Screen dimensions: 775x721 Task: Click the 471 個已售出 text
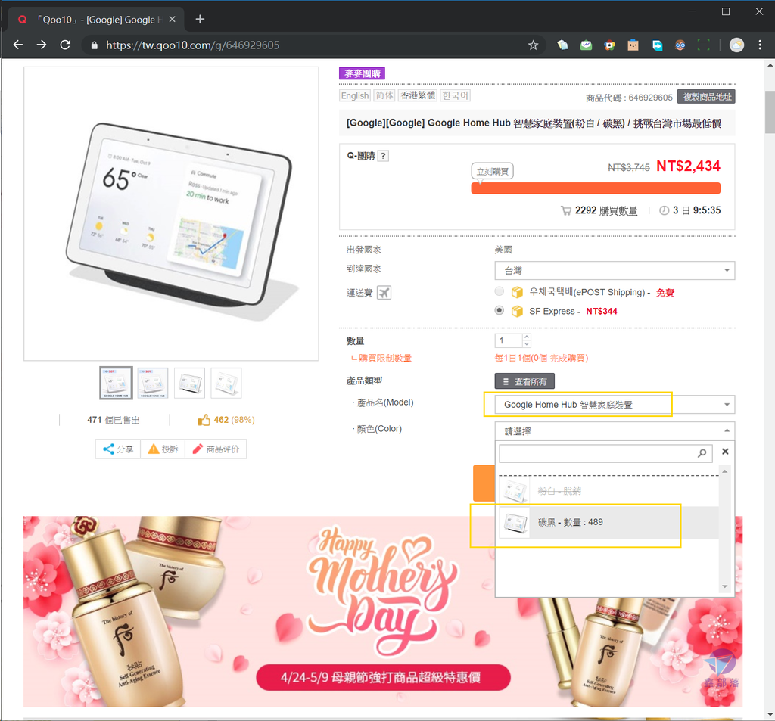114,420
